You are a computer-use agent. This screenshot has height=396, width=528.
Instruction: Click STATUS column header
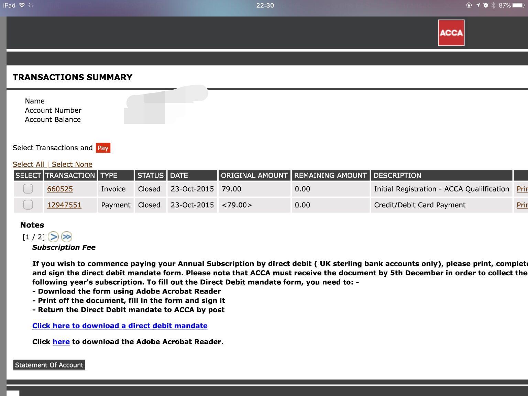tap(151, 175)
